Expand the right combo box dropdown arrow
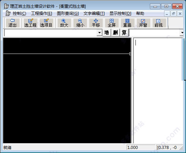This screenshot has height=153, width=186. click(182, 32)
